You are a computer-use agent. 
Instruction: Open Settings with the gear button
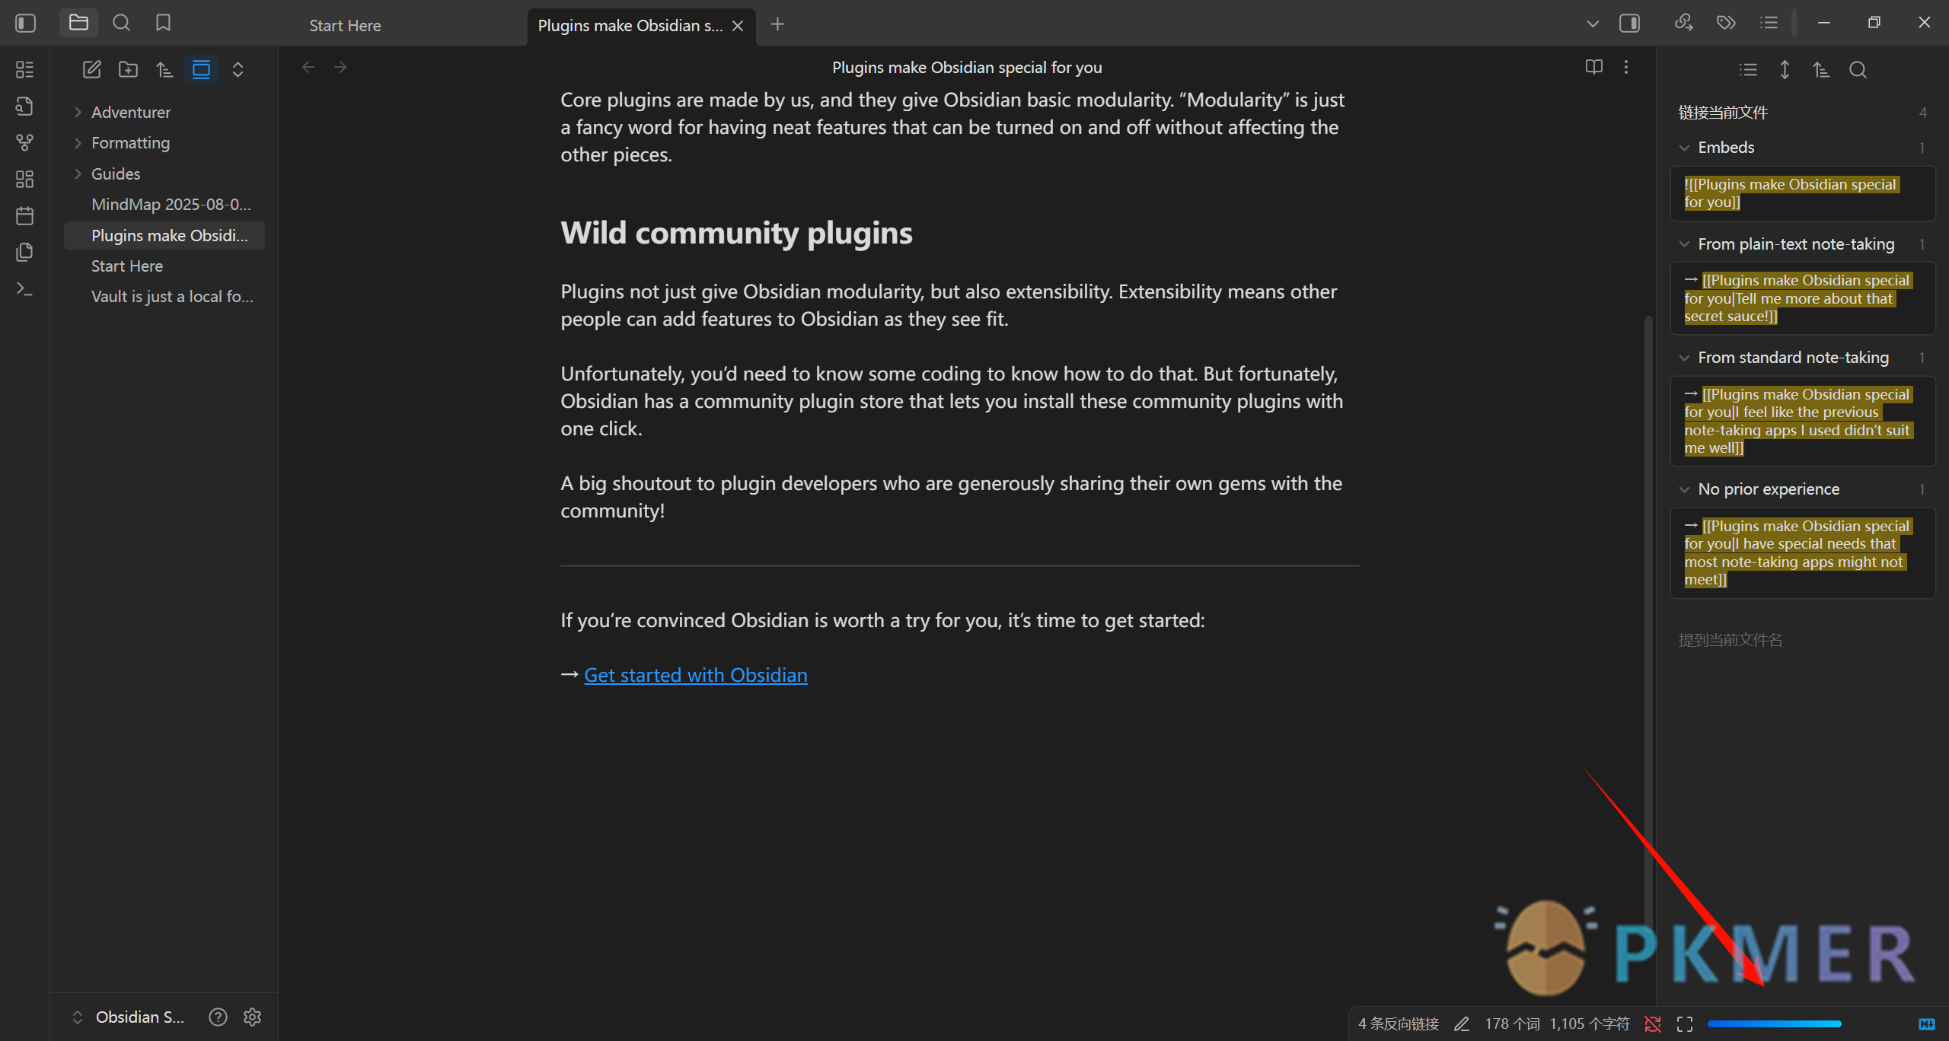[x=252, y=1017]
